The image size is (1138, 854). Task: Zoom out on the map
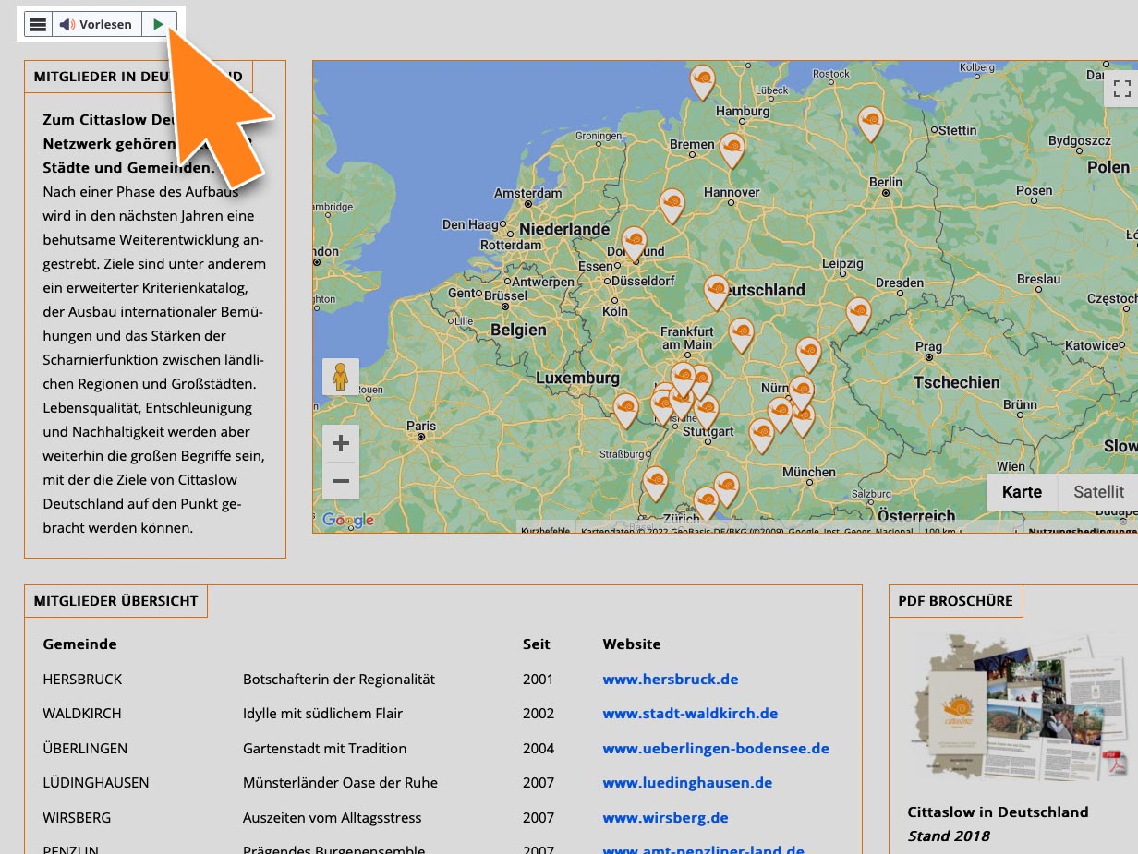tap(340, 481)
